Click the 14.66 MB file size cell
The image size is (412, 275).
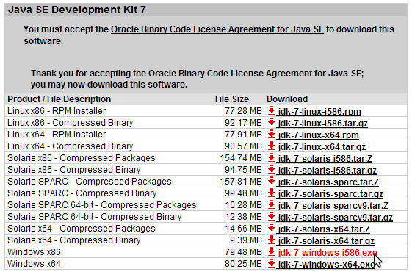click(x=243, y=229)
